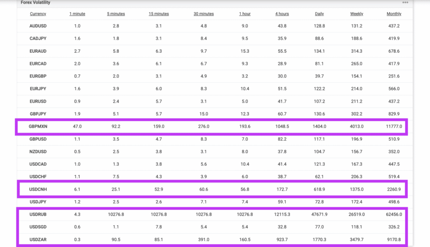Click USDRUB daily value 47671.9
Viewport: 430px width, 247px height.
coord(319,214)
